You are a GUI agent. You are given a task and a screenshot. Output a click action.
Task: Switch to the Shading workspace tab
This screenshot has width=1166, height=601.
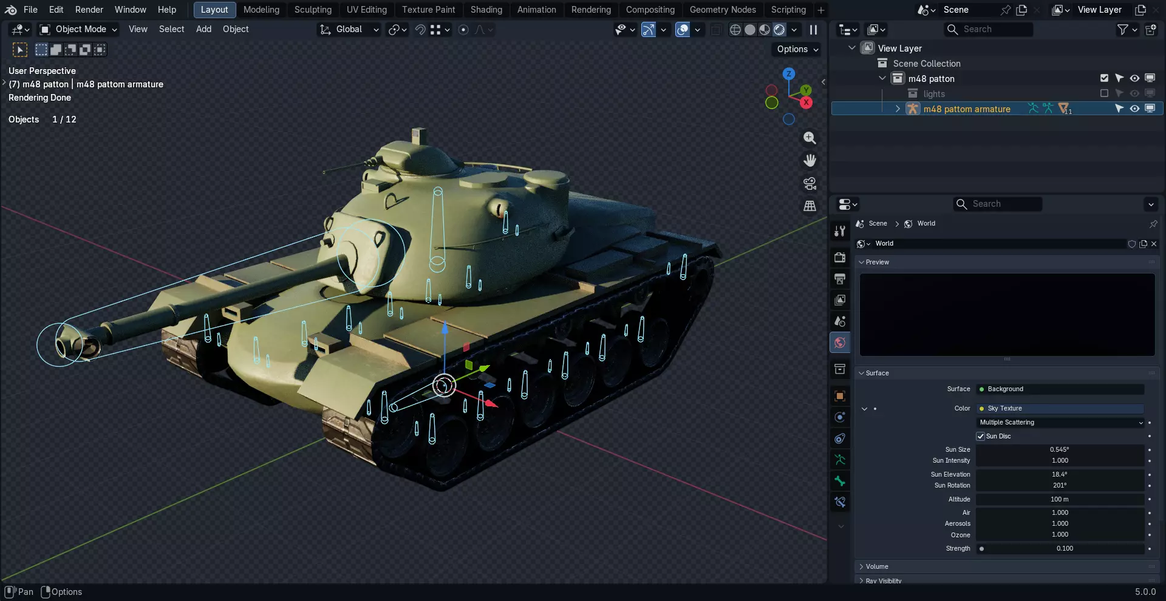(x=486, y=10)
